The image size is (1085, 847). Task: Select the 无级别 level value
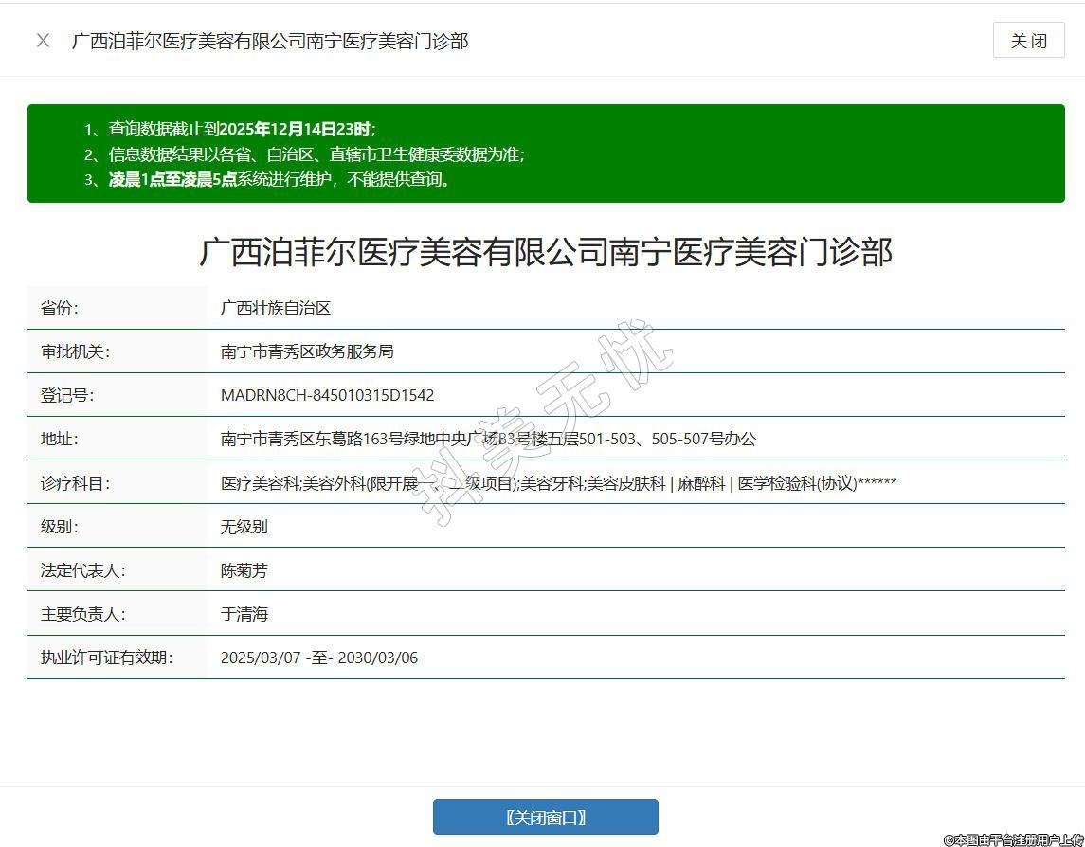click(244, 527)
